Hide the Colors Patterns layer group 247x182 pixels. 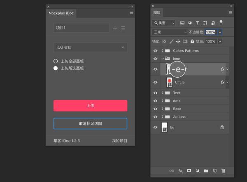156,51
